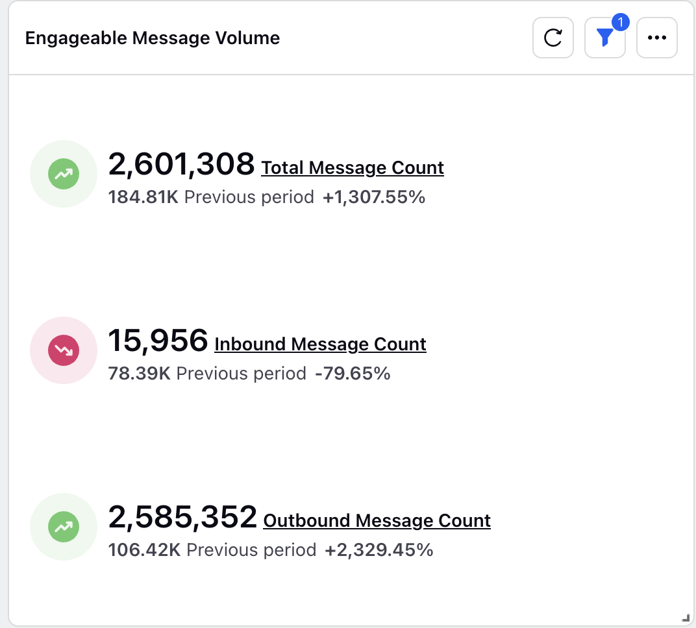The width and height of the screenshot is (696, 628).
Task: Click the +1,307.55% change percentage
Action: [x=374, y=197]
